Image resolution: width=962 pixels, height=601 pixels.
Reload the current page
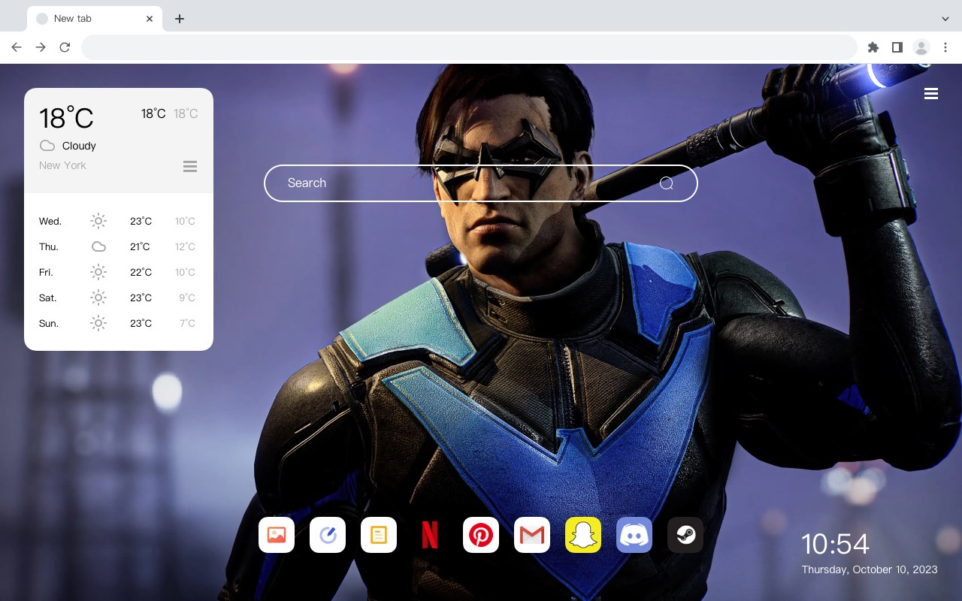(65, 47)
